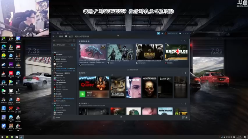Collapse the first library category list
The width and height of the screenshot is (248, 139).
53,52
